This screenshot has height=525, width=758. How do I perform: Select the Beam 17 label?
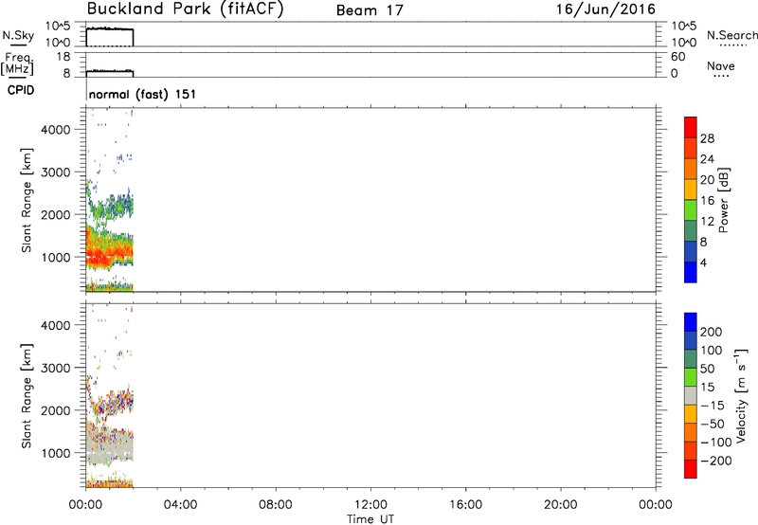tap(370, 10)
